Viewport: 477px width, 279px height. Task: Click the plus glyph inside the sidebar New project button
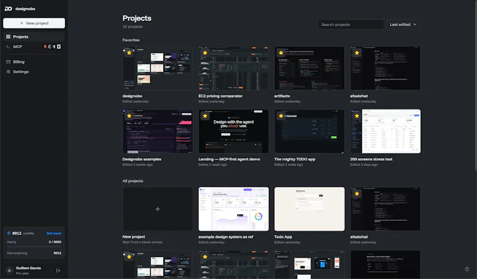(21, 23)
